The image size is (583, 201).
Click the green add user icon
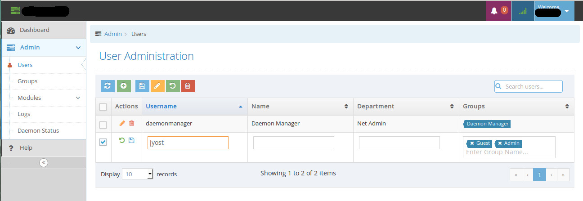[x=124, y=86]
